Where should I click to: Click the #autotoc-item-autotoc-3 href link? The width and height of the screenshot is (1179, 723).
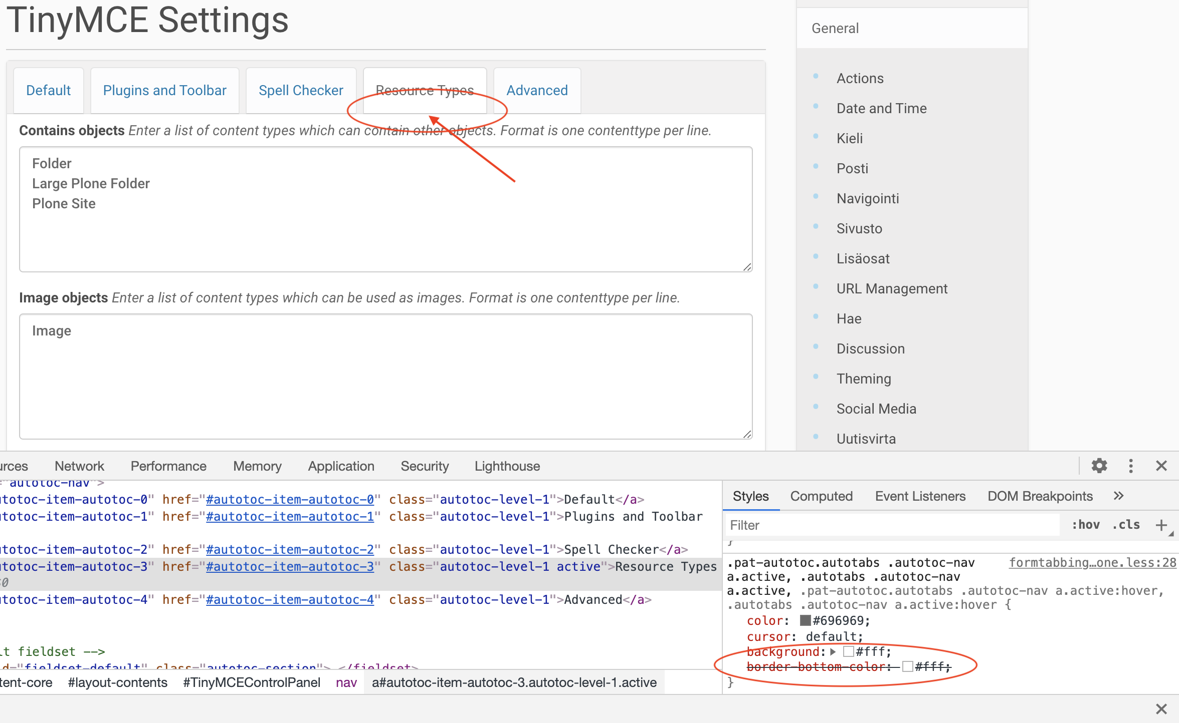[x=290, y=566]
